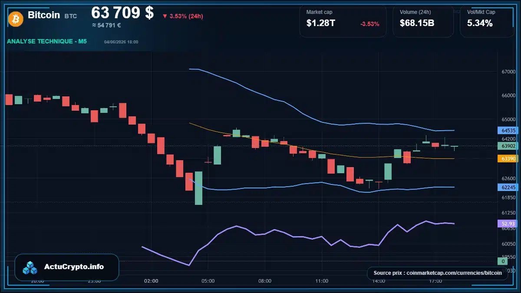The image size is (521, 293).
Task: Click the orange Bitcoin logo icon
Action: pos(16,19)
